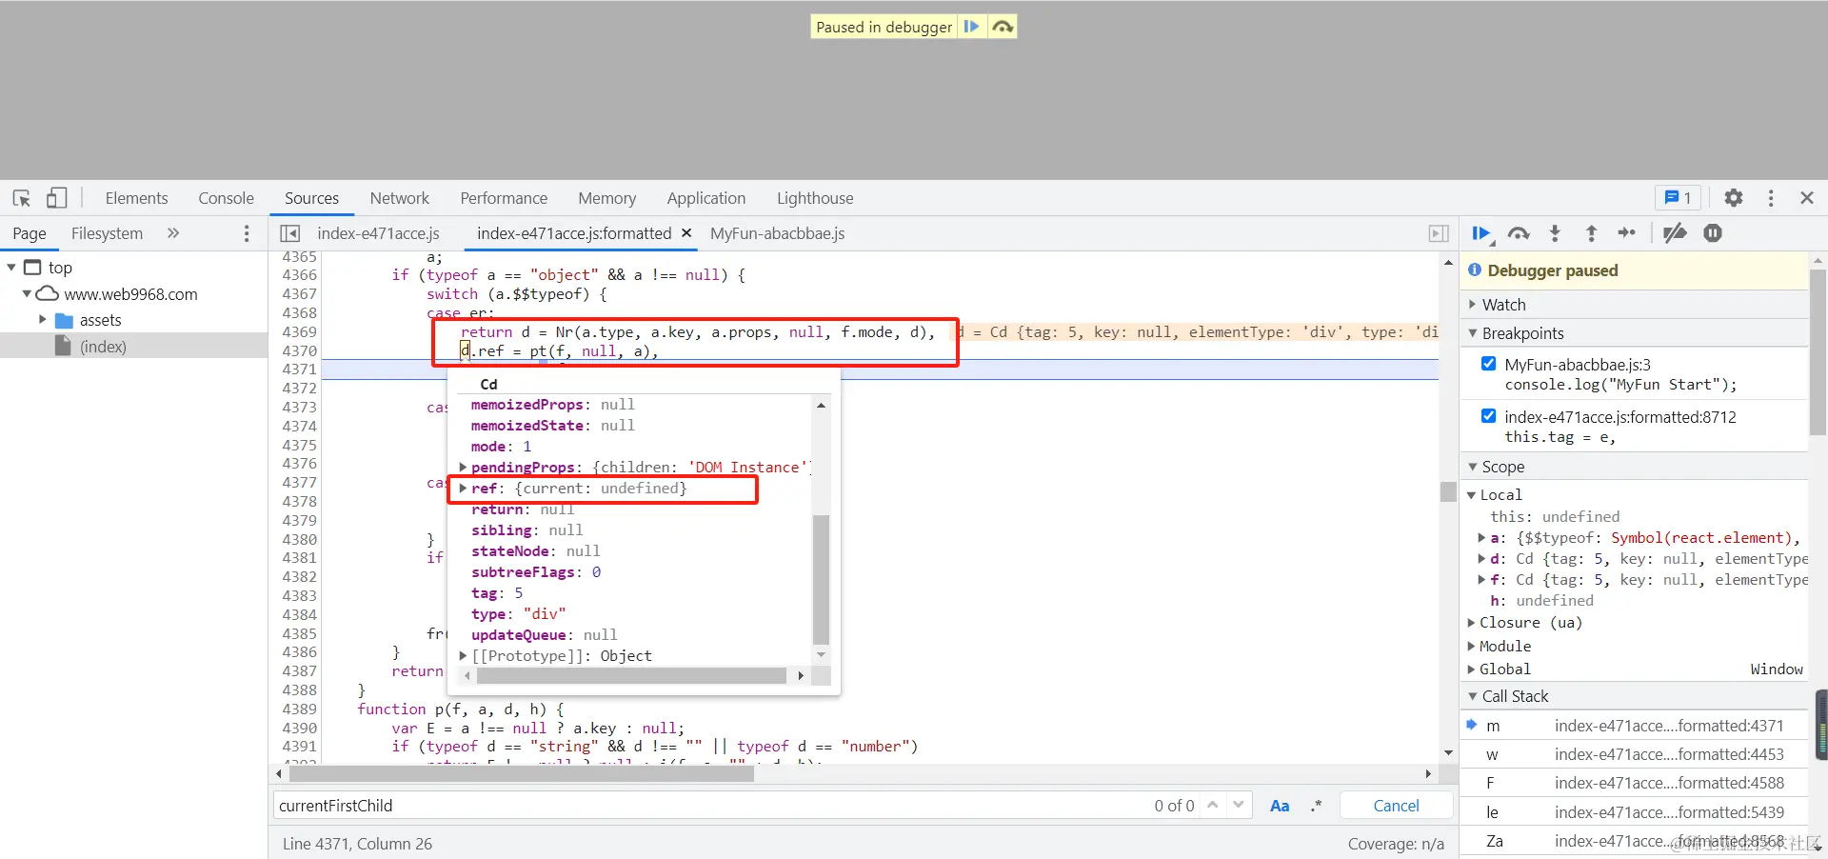Step over next function call

point(1519,233)
